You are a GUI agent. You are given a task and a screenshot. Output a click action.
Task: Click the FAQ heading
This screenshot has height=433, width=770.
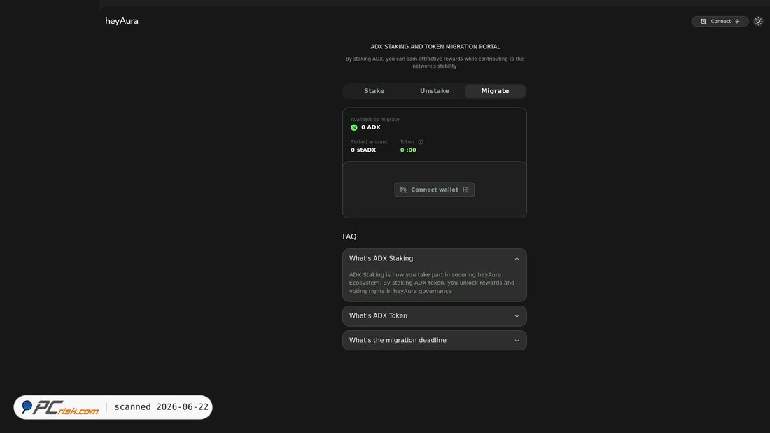pos(349,236)
